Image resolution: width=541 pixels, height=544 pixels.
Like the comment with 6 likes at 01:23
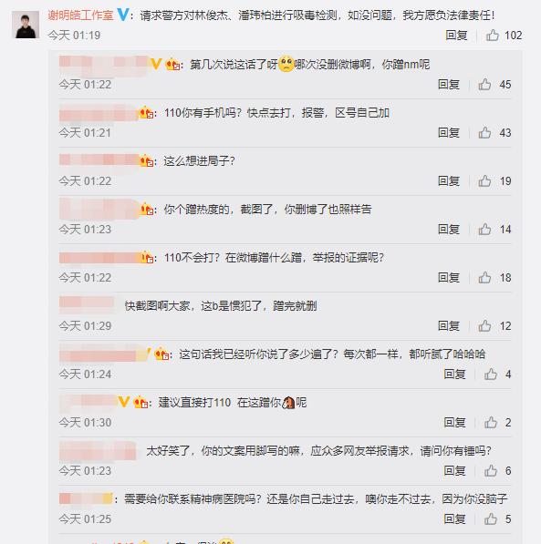point(491,471)
